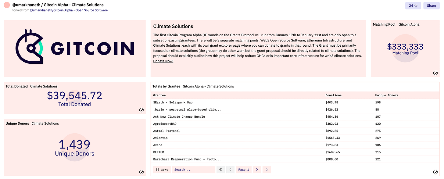
Task: Click the $1609.65 donations value
Action: [333, 152]
